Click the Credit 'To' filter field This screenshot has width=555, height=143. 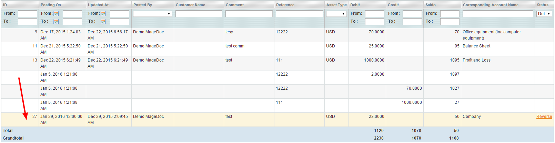pos(412,22)
